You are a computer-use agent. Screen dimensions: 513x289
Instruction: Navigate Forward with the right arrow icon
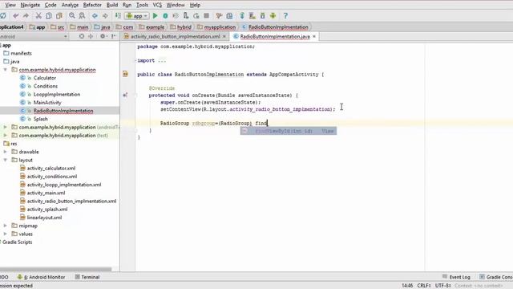click(105, 16)
